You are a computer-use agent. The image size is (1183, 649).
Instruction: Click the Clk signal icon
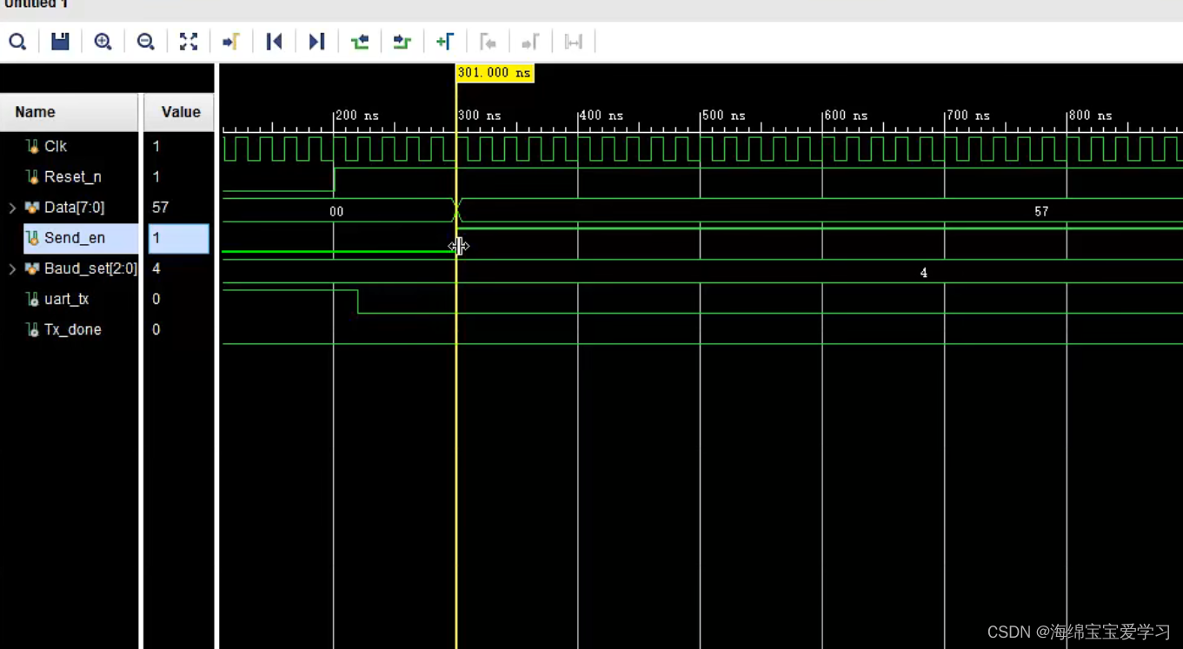tap(32, 146)
